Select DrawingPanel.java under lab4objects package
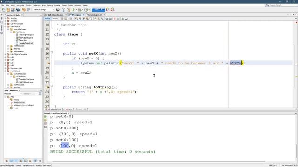This screenshot has width=298, height=167. tap(26, 35)
